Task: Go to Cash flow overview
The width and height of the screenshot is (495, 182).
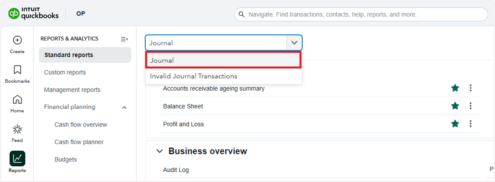Action: pyautogui.click(x=81, y=125)
